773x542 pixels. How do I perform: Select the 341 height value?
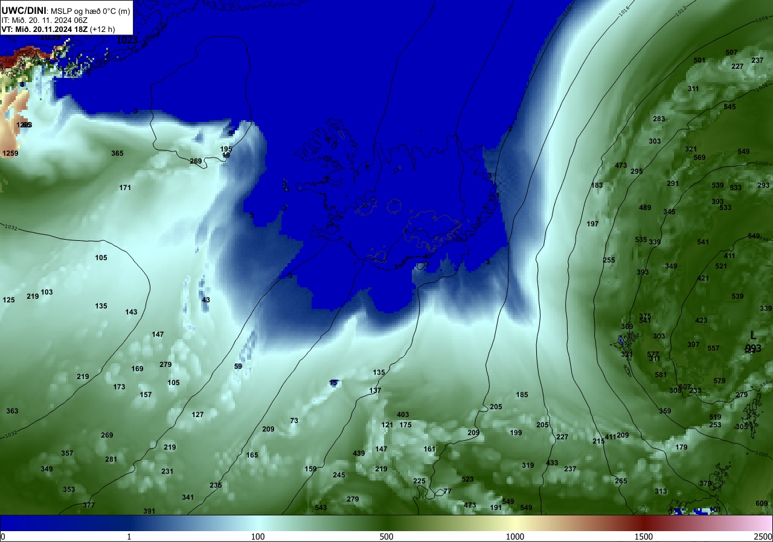pos(188,497)
